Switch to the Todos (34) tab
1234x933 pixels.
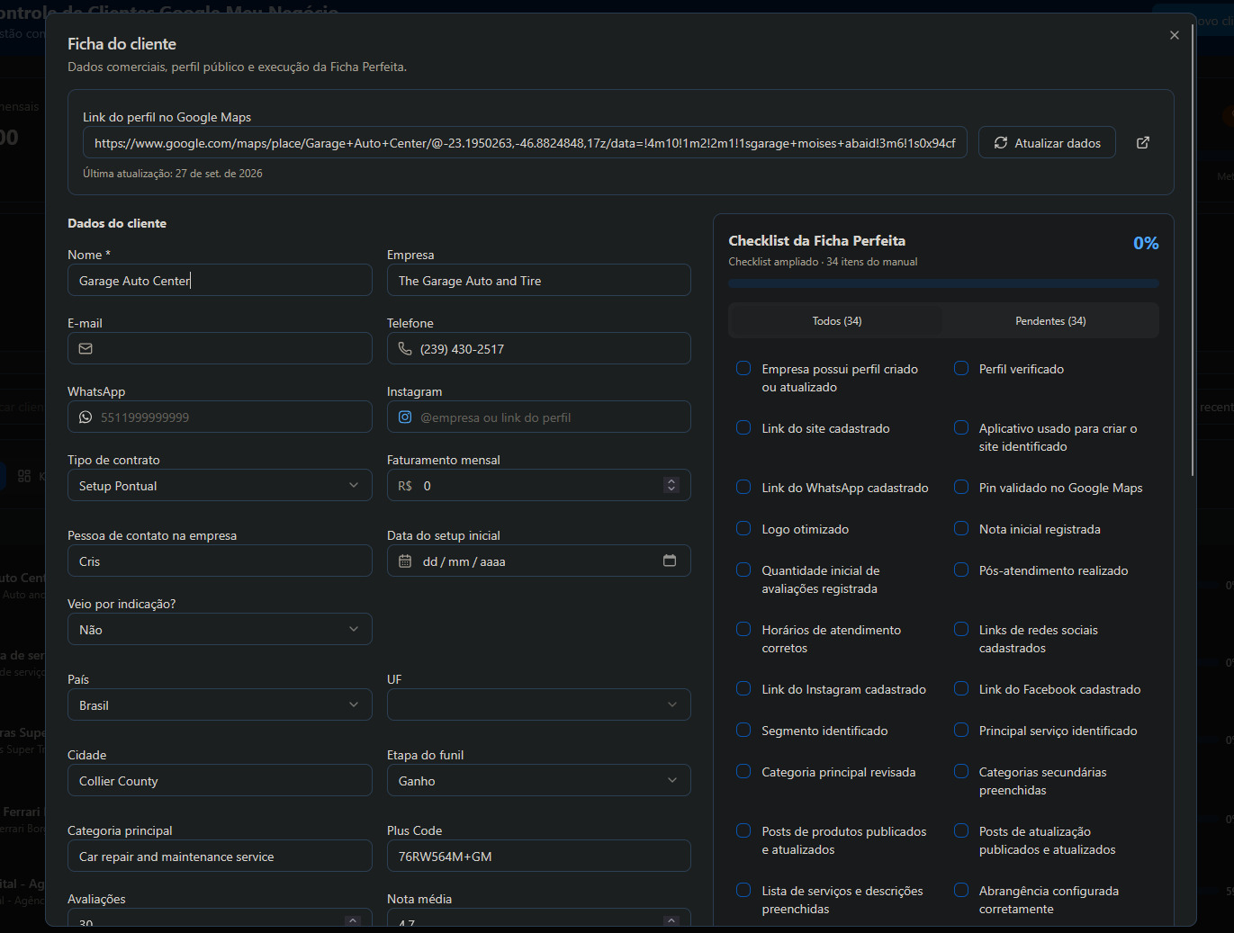(837, 321)
